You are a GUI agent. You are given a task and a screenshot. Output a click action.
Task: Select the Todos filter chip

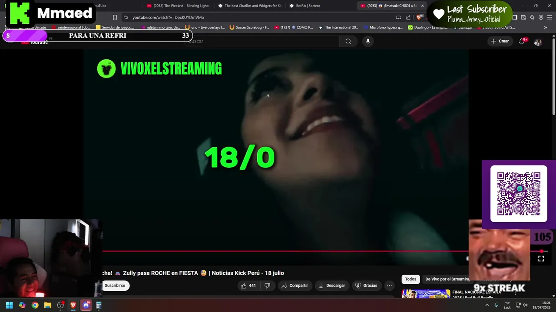[x=410, y=279]
